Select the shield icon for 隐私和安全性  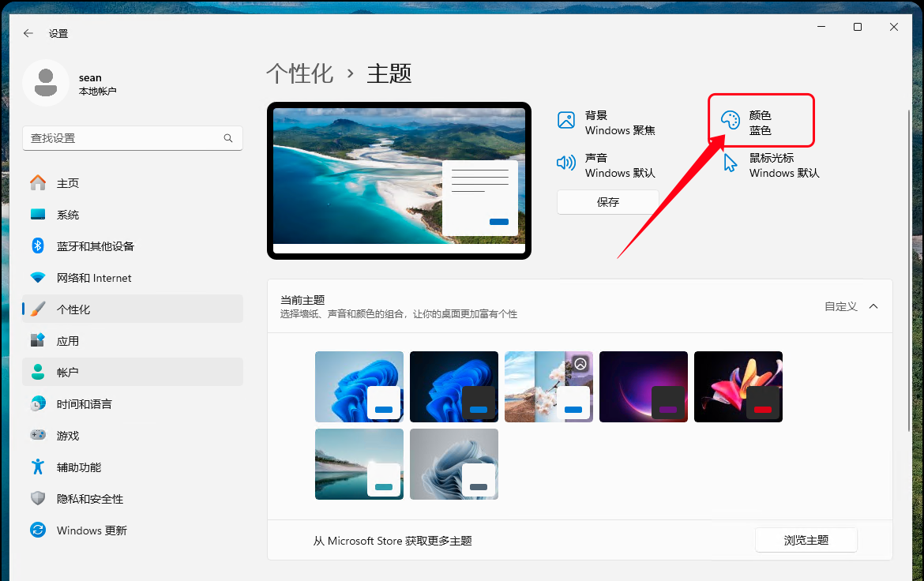[x=38, y=498]
